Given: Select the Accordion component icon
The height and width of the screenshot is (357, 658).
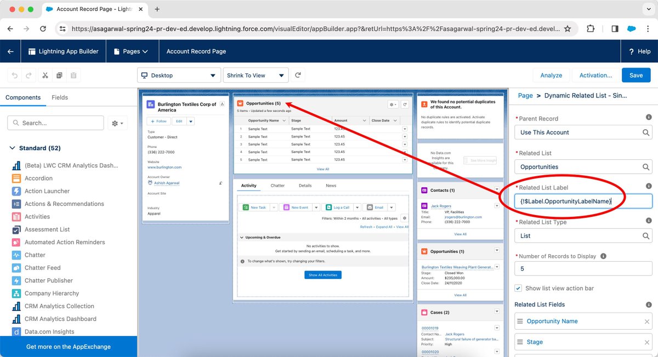Looking at the screenshot, I should coord(16,178).
